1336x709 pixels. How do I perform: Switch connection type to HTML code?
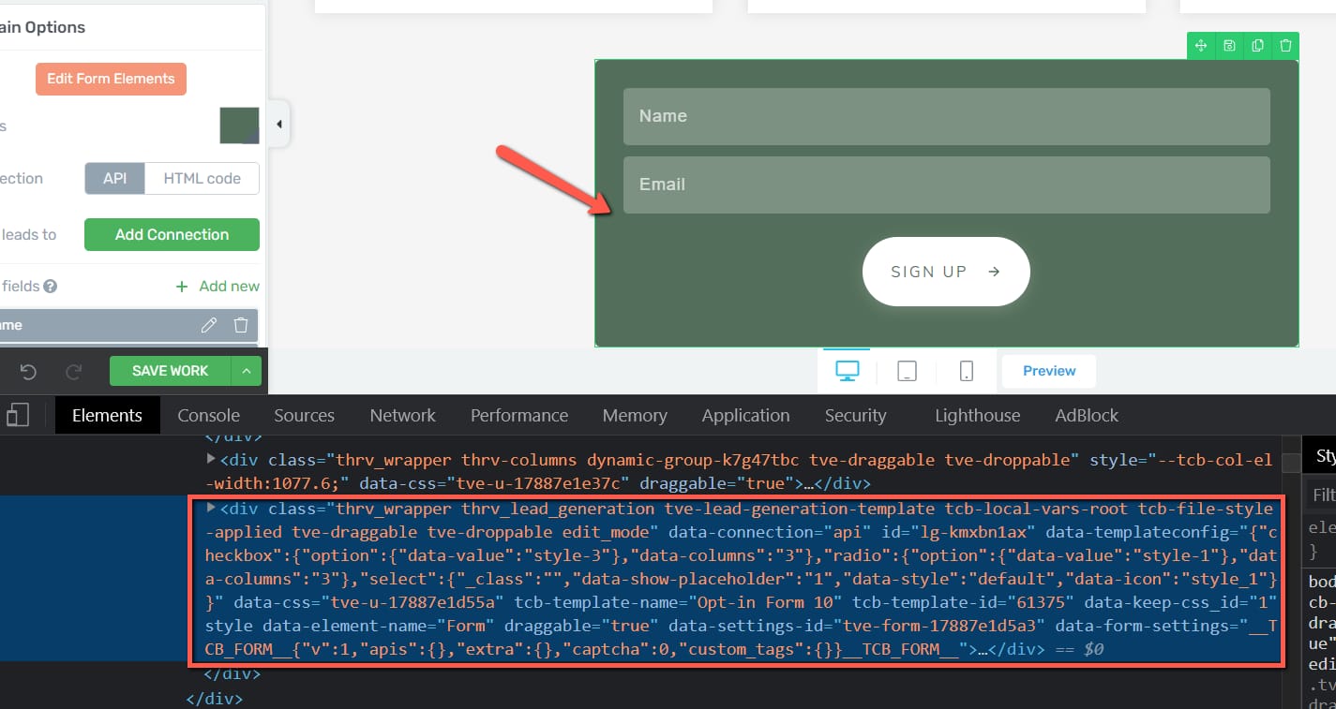(x=202, y=179)
